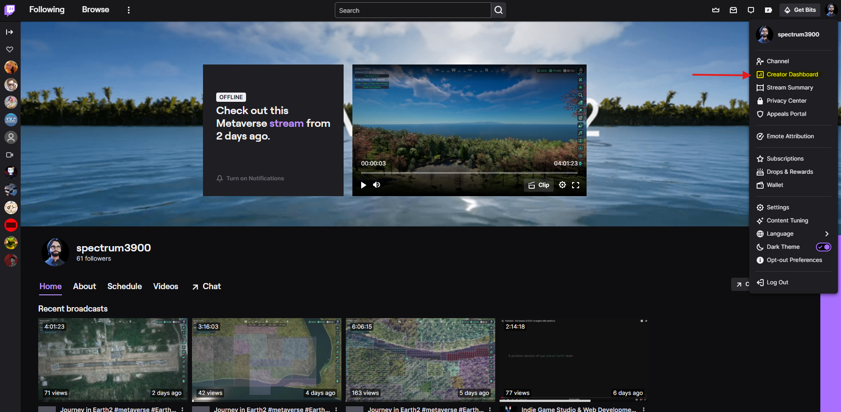Click Log Out in user menu
The image size is (841, 412).
point(777,283)
